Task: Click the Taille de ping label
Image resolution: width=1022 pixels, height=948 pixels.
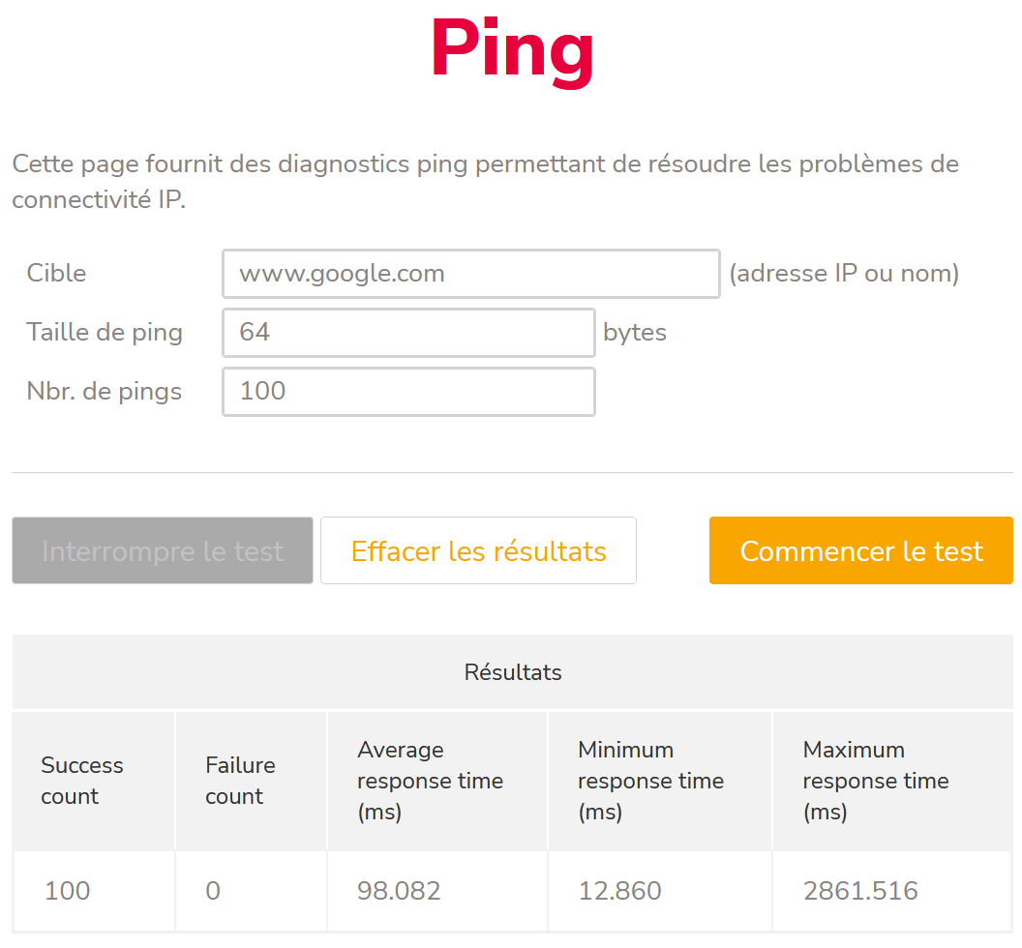Action: (105, 333)
